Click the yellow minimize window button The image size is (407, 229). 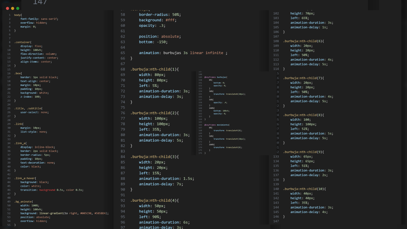coord(13,9)
